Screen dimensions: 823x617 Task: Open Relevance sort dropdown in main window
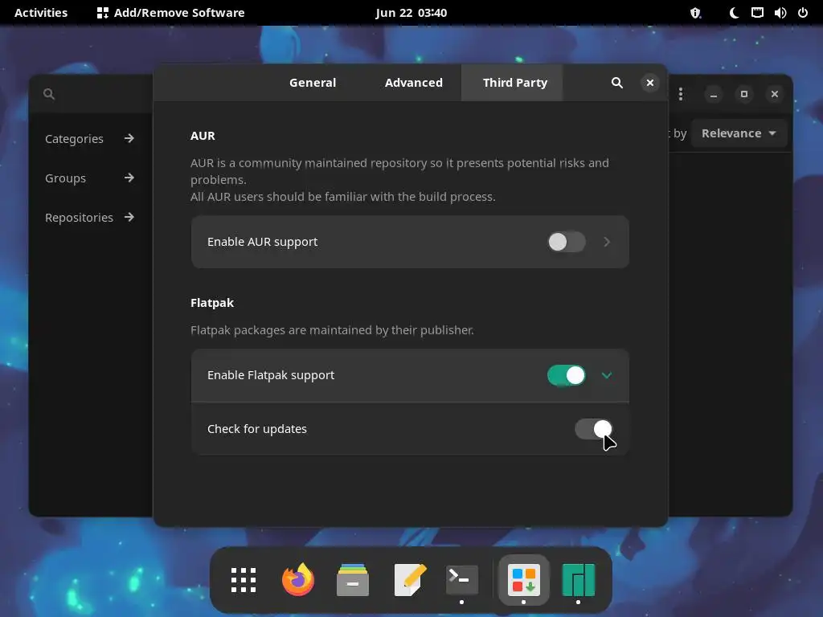(x=739, y=133)
